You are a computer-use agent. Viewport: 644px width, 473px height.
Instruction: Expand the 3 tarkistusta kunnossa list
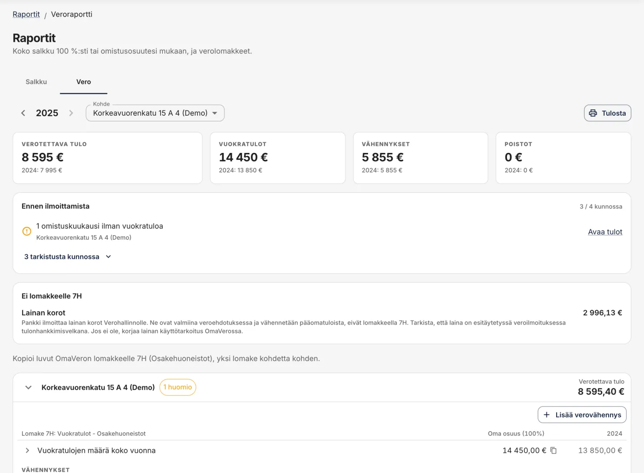coord(68,257)
